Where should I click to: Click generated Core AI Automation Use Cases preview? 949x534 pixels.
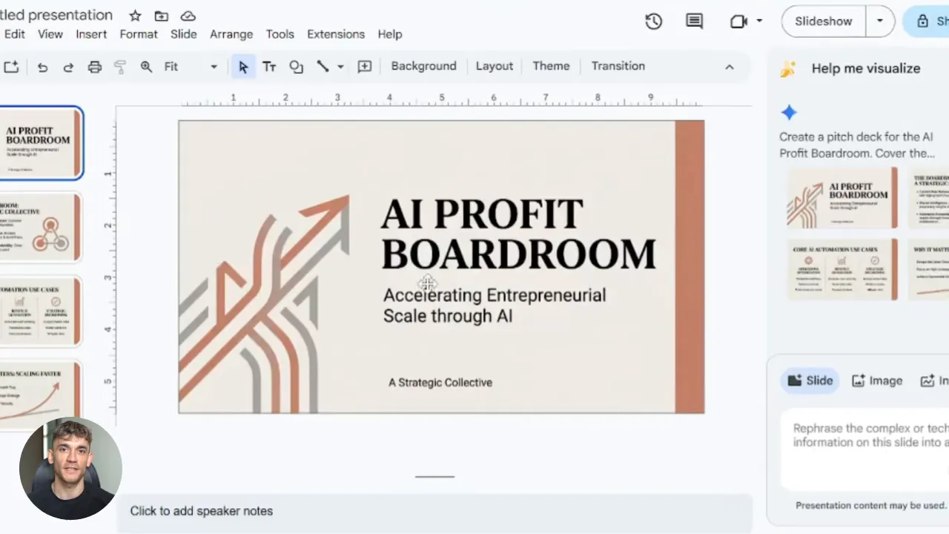[842, 269]
